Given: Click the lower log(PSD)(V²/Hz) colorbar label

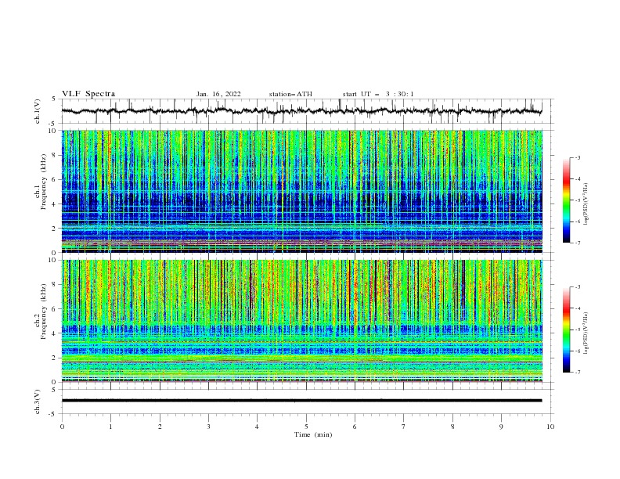Looking at the screenshot, I should (586, 333).
